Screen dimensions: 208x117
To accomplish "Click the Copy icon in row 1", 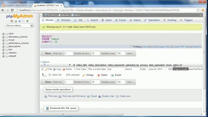I will click(55, 69).
